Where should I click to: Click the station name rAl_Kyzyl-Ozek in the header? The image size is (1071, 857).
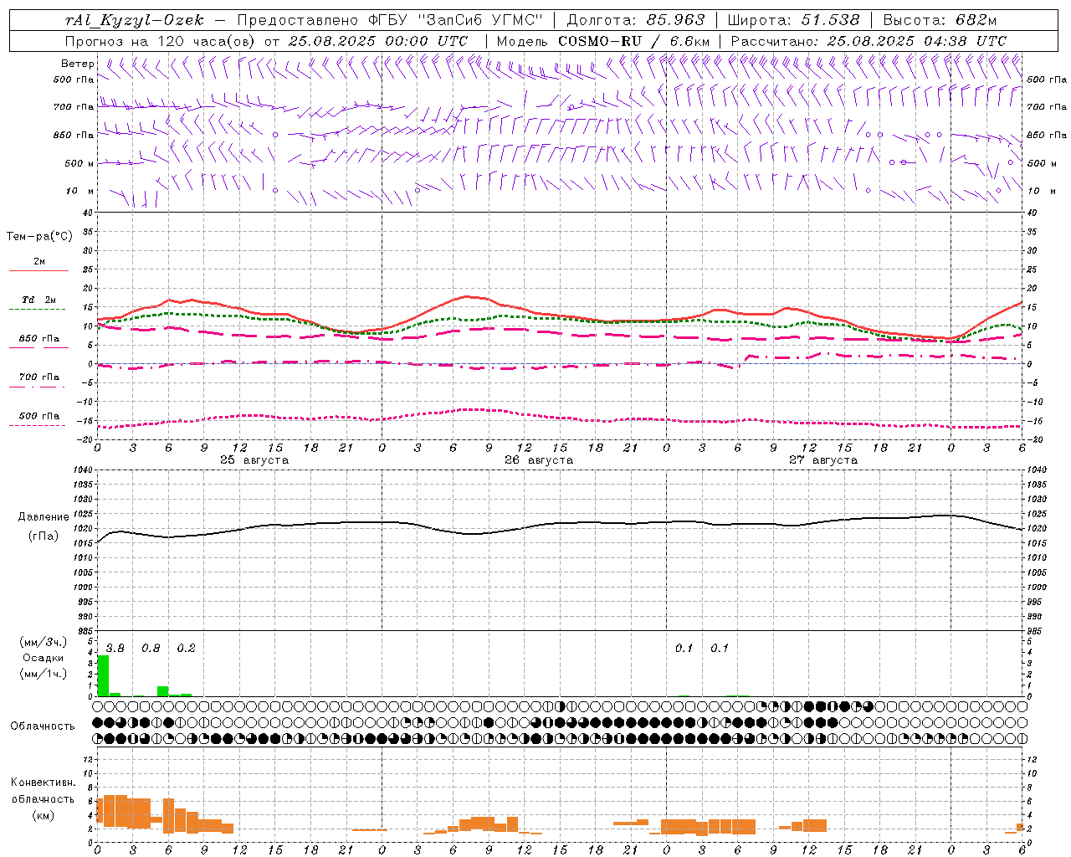(134, 20)
